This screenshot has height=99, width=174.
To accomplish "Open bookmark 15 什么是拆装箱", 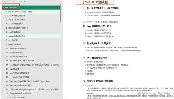I will point(13,69).
